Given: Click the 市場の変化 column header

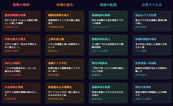Looking at the screenshot, I should (65, 5).
